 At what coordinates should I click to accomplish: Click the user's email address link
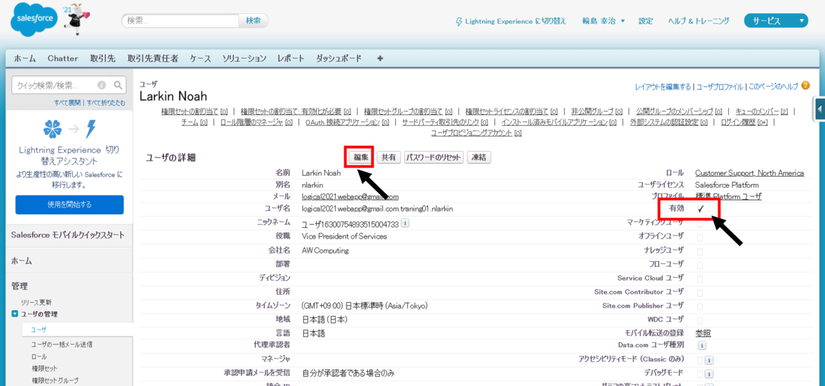(351, 196)
